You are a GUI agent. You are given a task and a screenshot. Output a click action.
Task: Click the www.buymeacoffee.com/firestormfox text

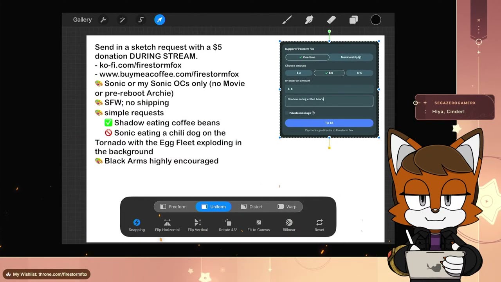point(169,74)
